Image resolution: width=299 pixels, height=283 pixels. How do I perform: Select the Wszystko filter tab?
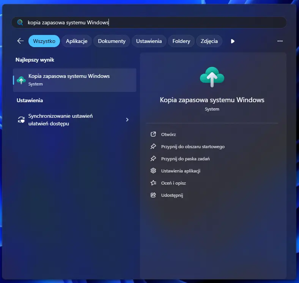44,41
